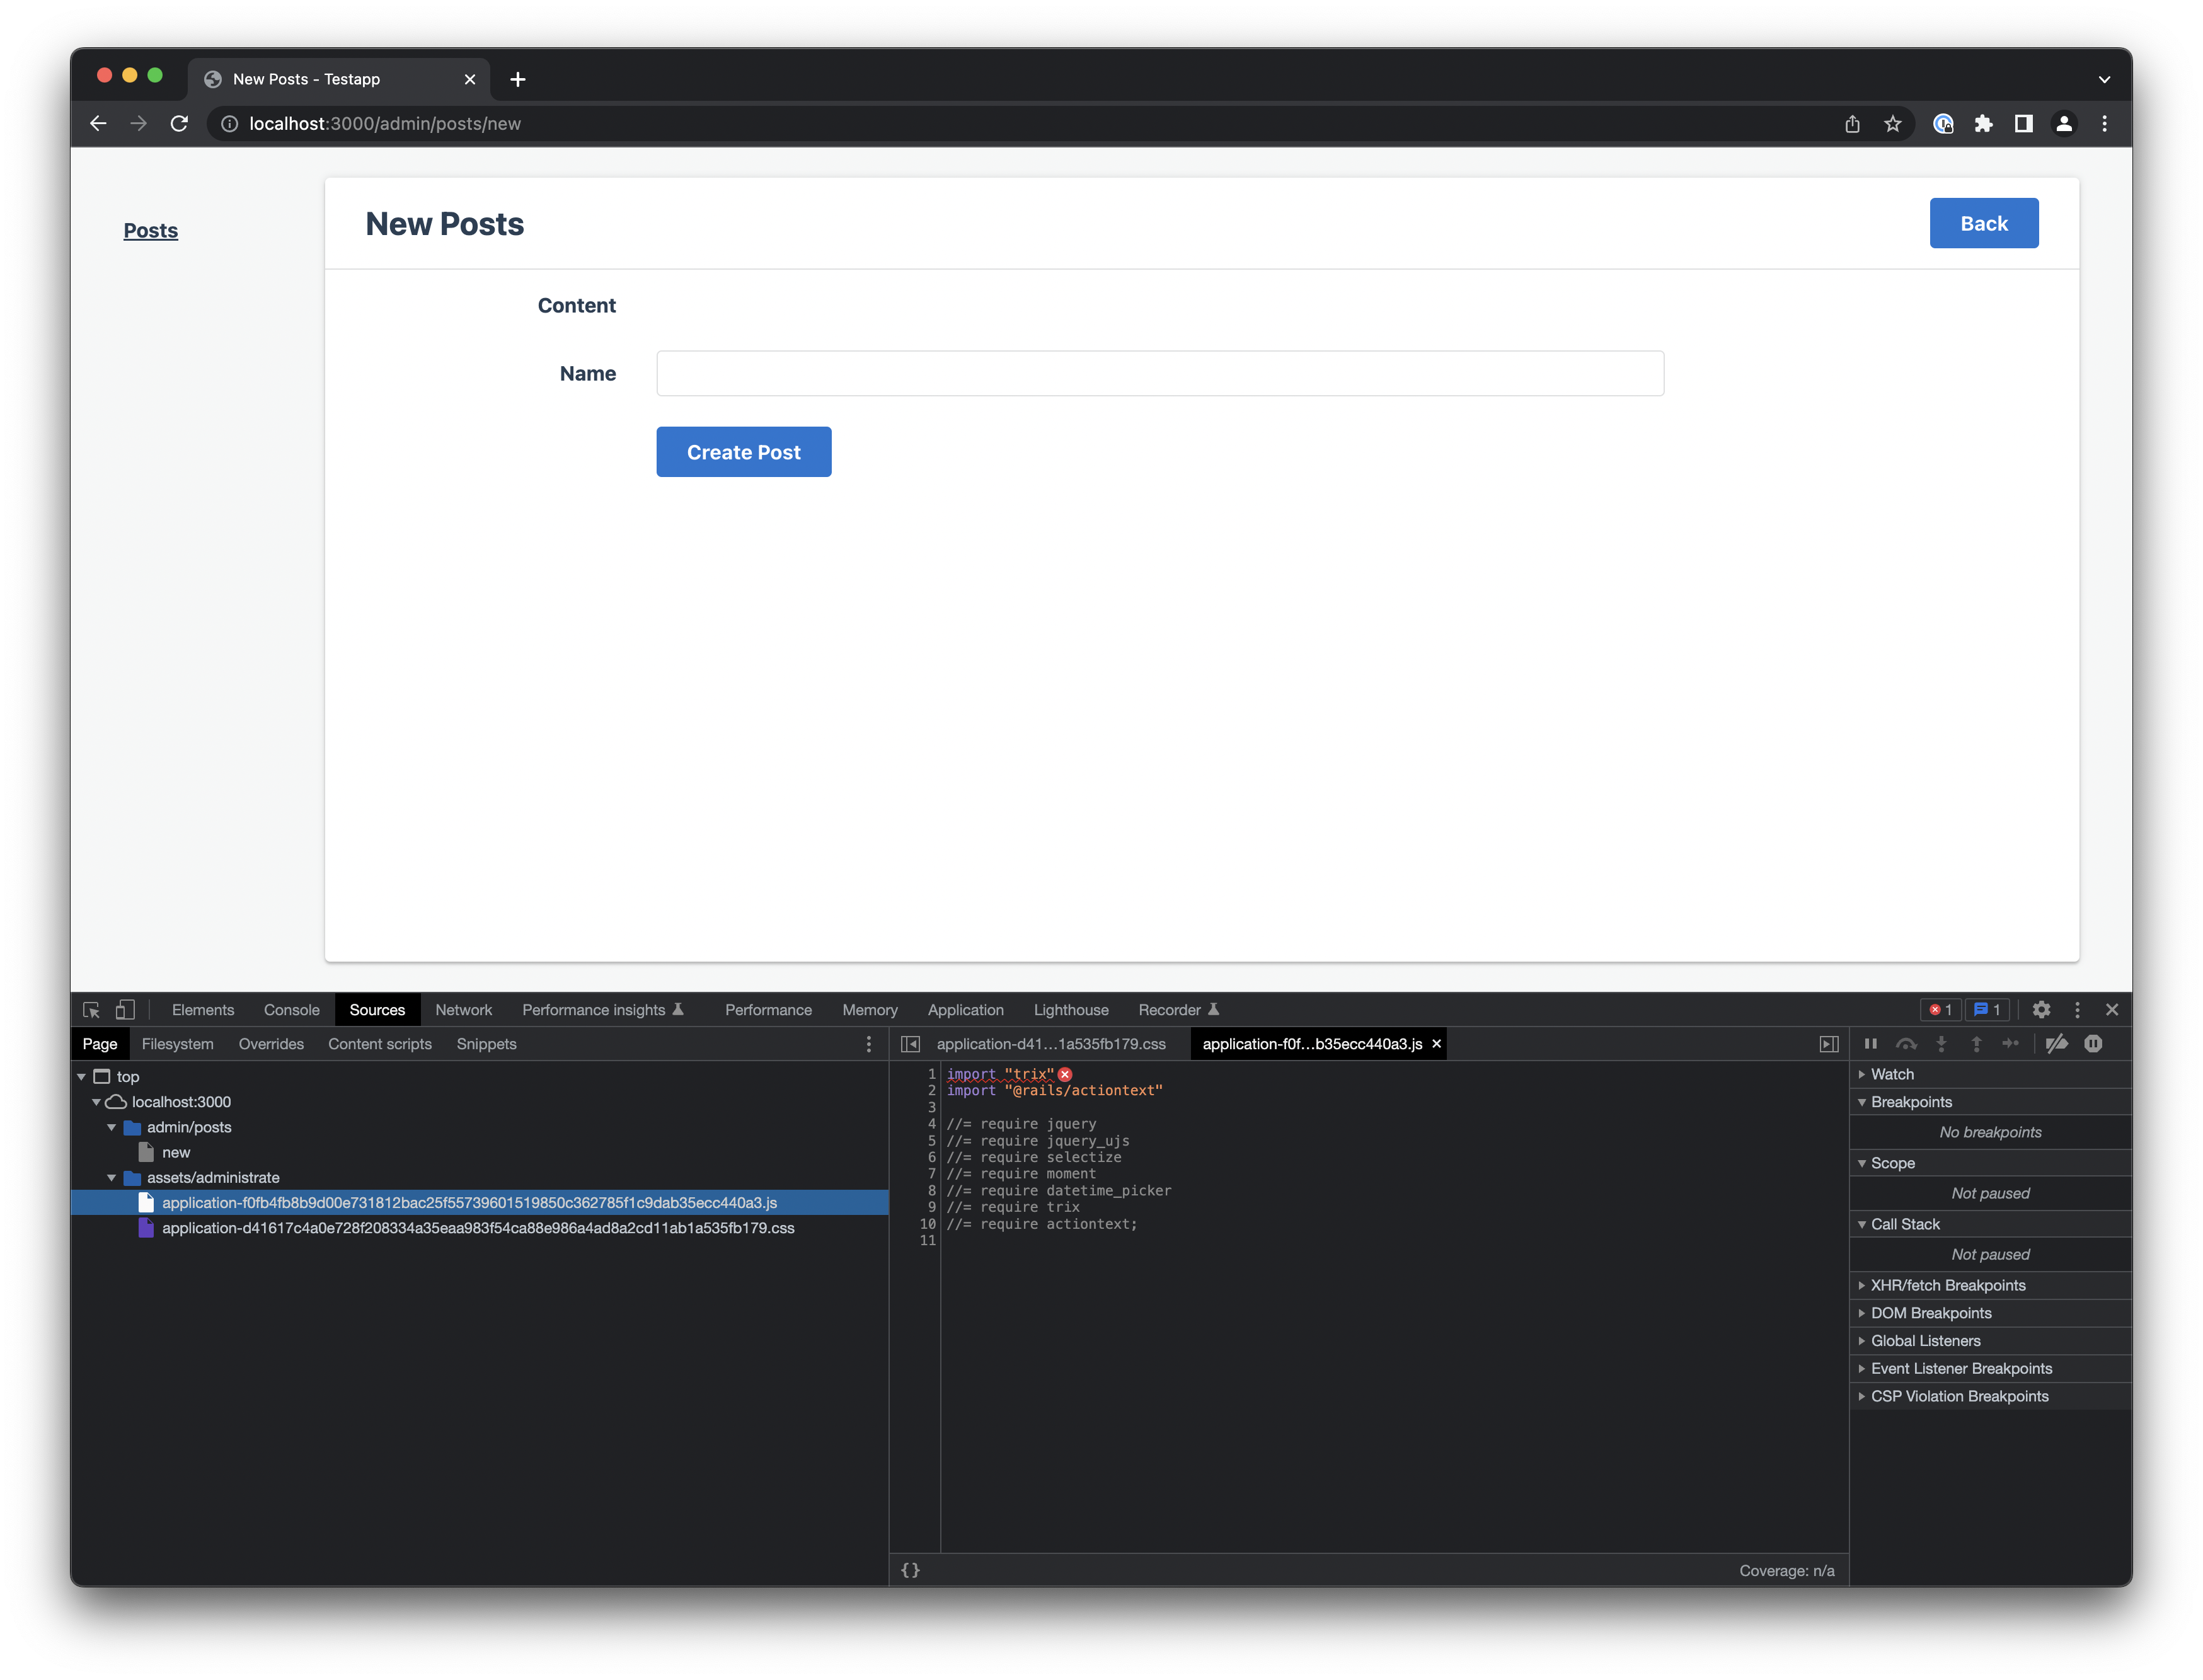Open DevTools settings gear
This screenshot has width=2203, height=1680.
(x=2041, y=1010)
